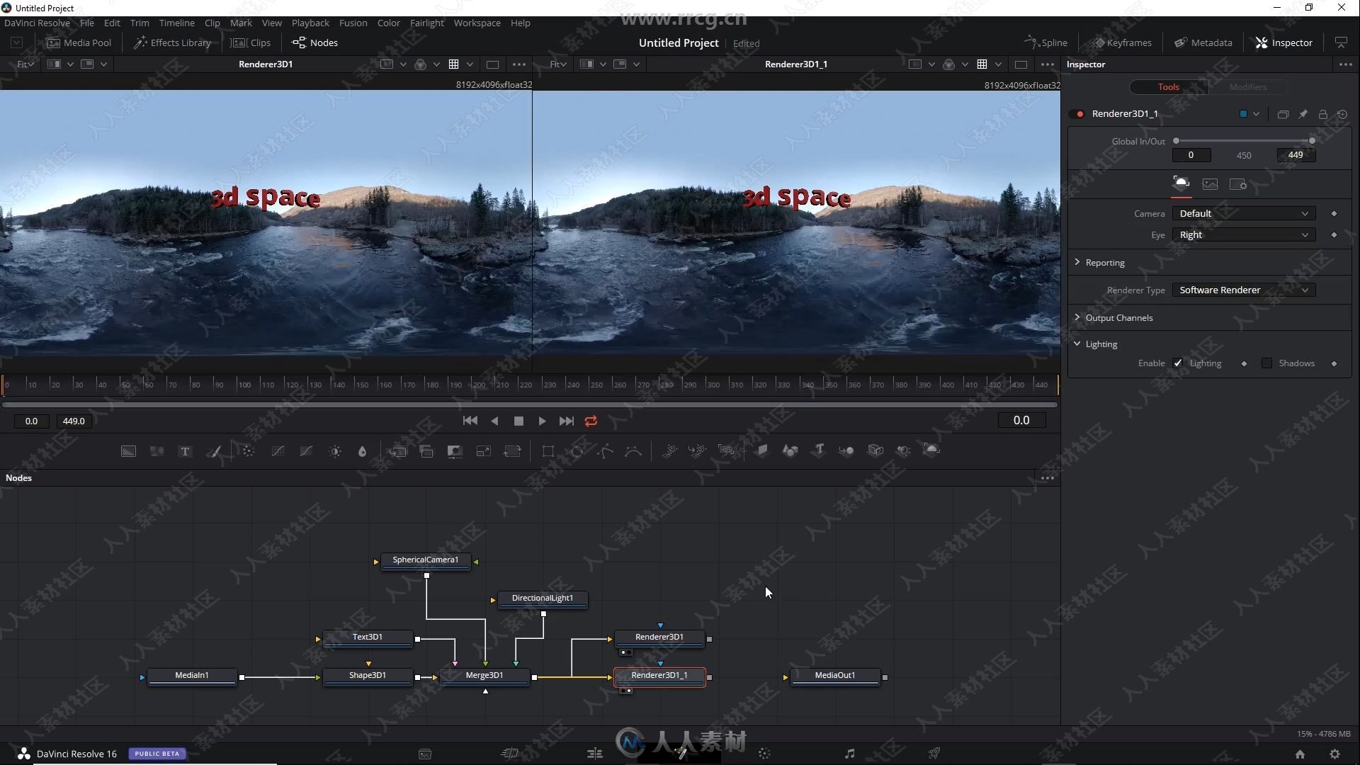Toggle Shadows enable checkbox

tap(1267, 363)
